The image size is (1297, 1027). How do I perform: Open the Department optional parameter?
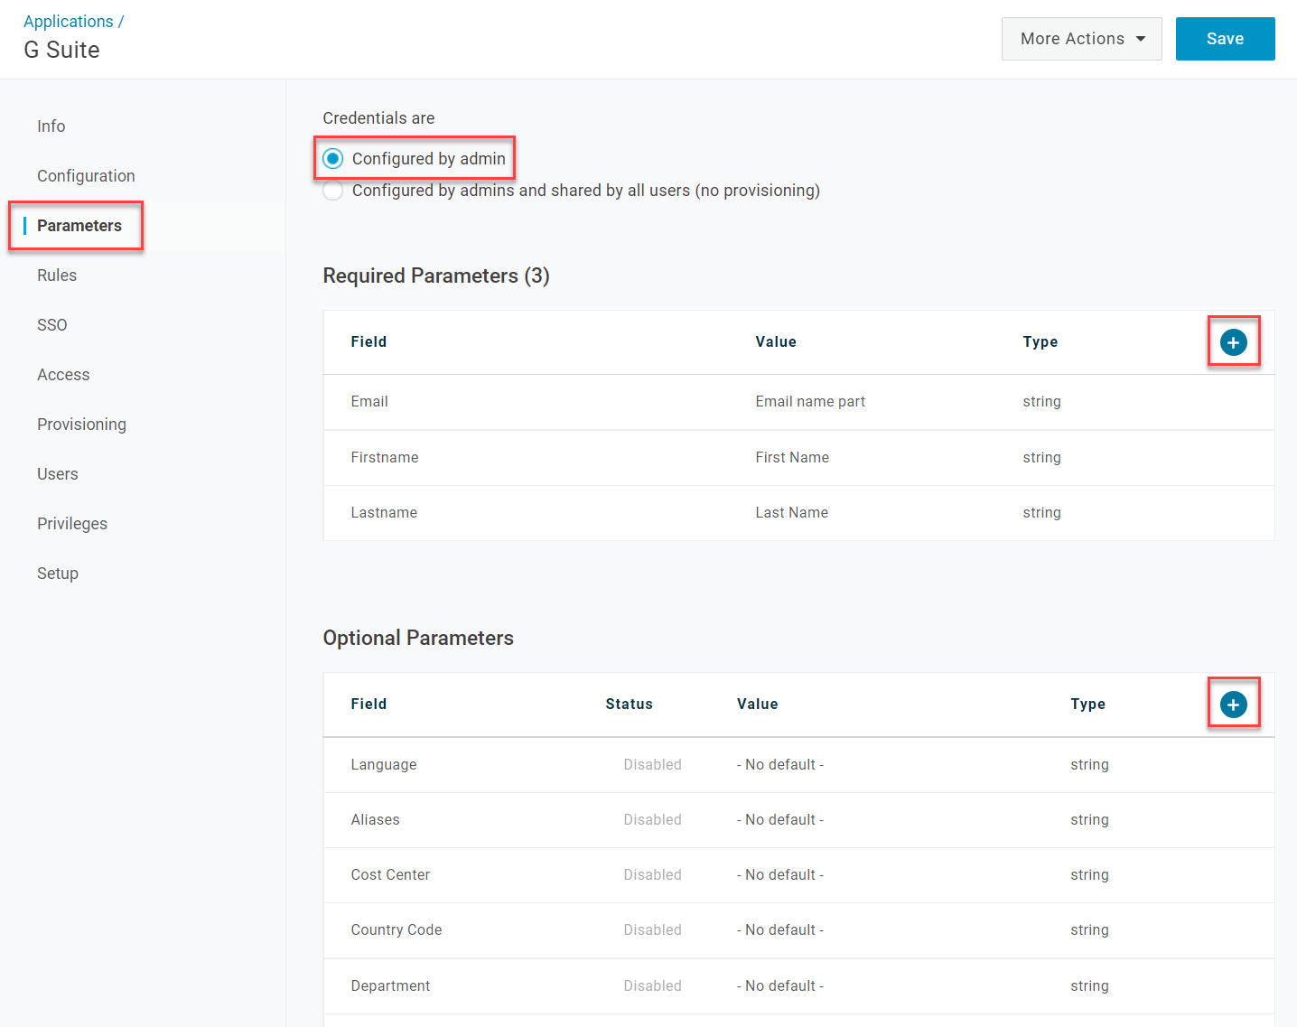[x=798, y=986]
